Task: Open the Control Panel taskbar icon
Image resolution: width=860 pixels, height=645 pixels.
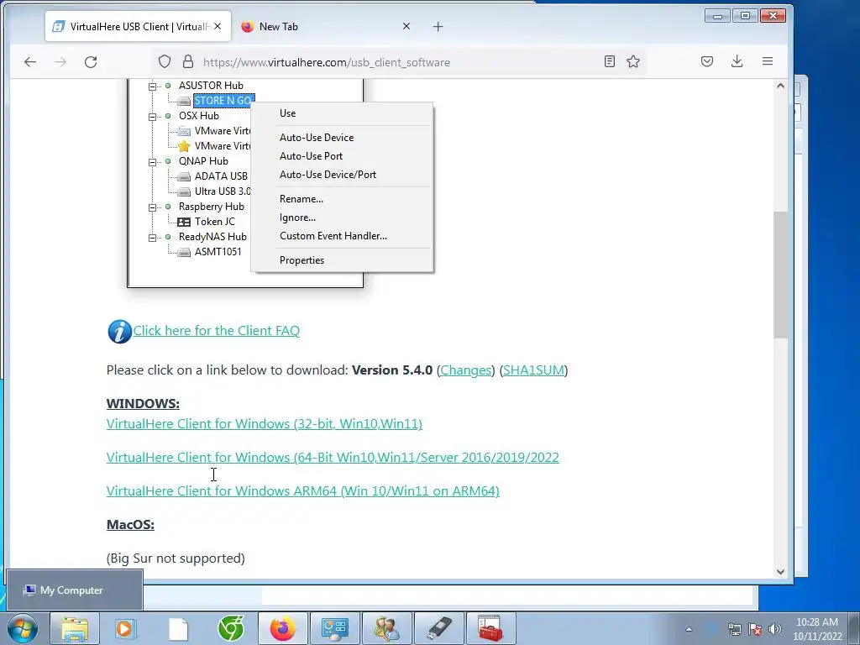Action: pos(334,628)
